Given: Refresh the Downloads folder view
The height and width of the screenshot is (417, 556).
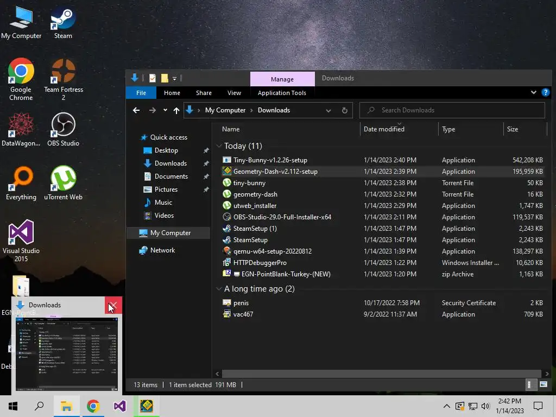Looking at the screenshot, I should tap(344, 110).
